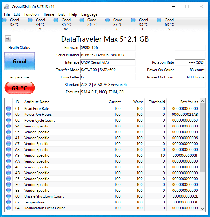Click status orb for drive E:
The height and width of the screenshot is (217, 210).
4,20
